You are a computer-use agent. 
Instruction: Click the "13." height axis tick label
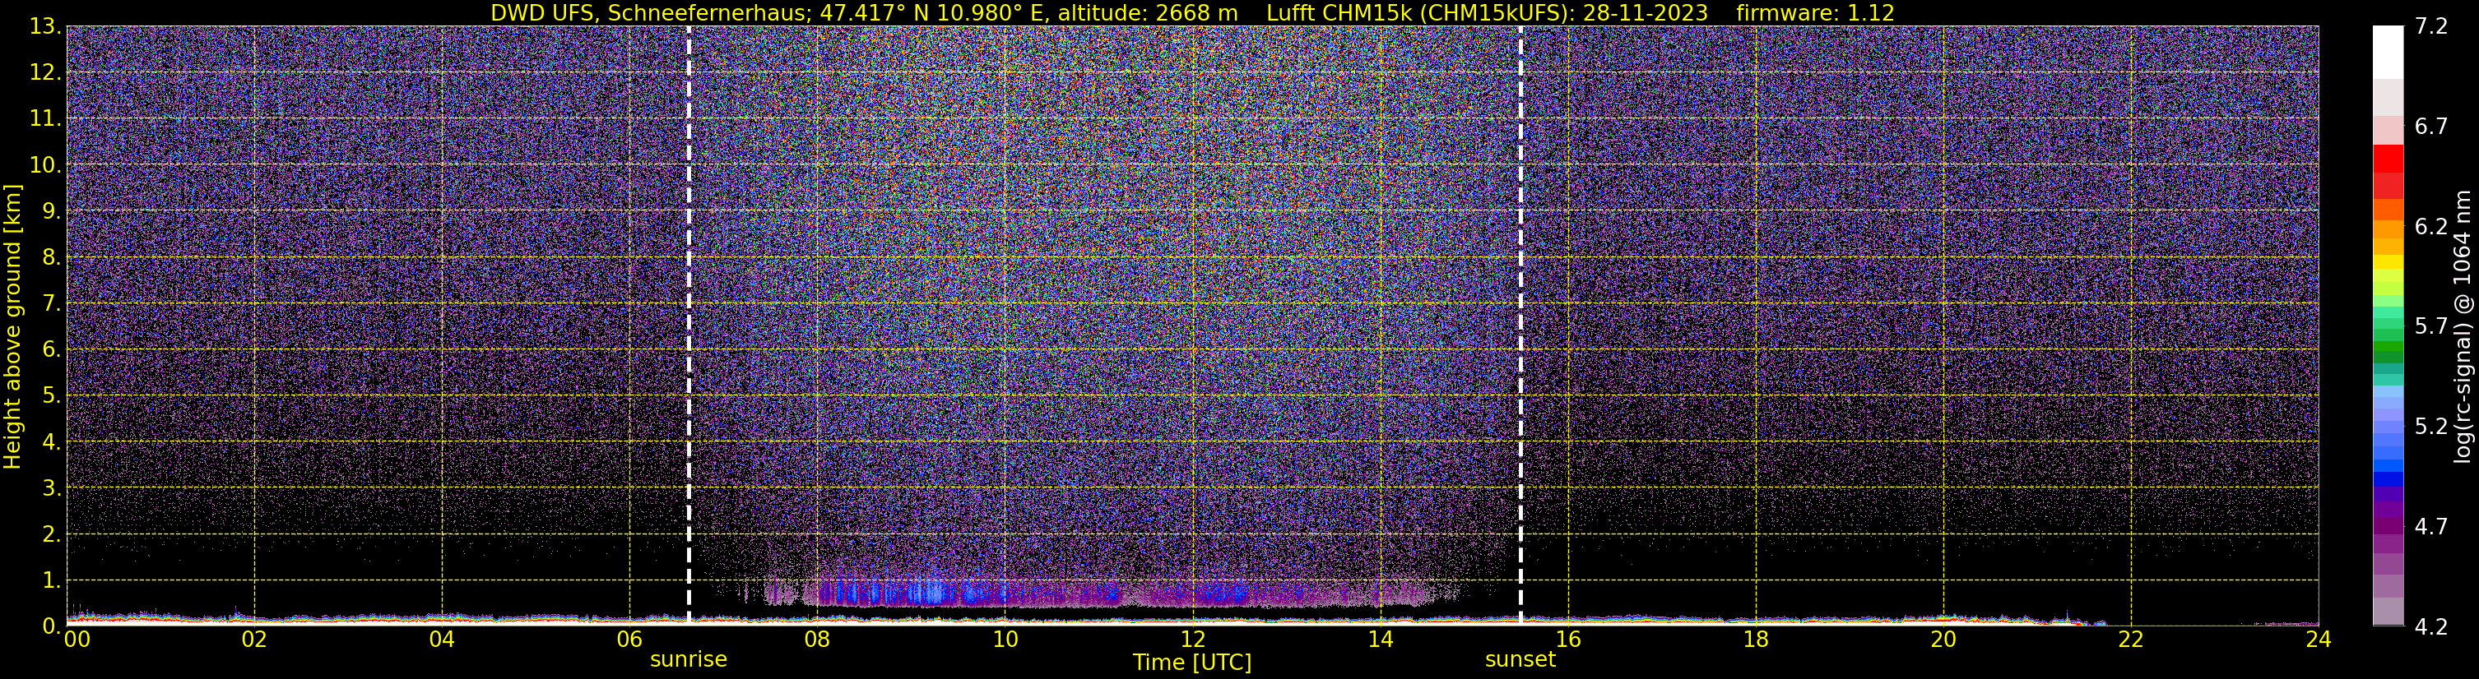pyautogui.click(x=45, y=26)
